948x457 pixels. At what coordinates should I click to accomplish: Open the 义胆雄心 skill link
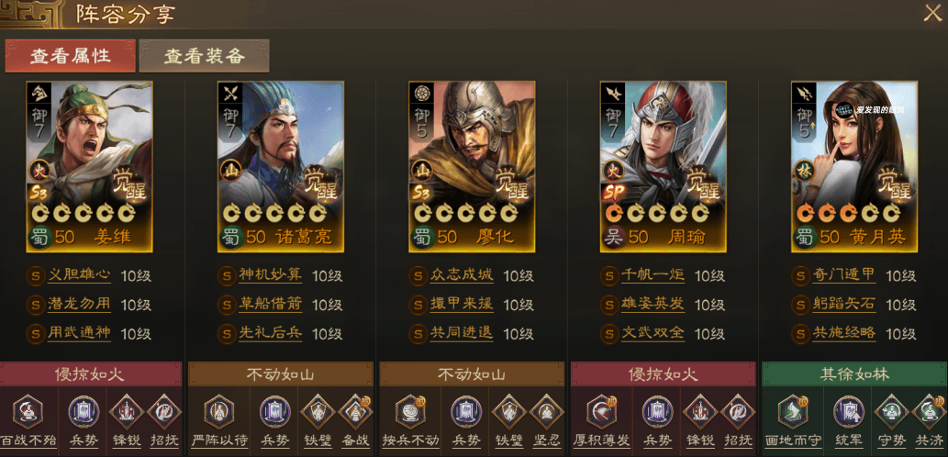click(79, 275)
